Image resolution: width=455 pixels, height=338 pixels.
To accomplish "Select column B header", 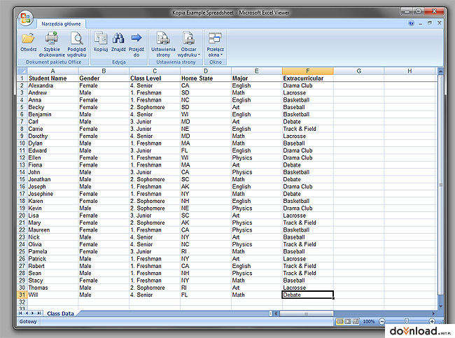I will [104, 71].
